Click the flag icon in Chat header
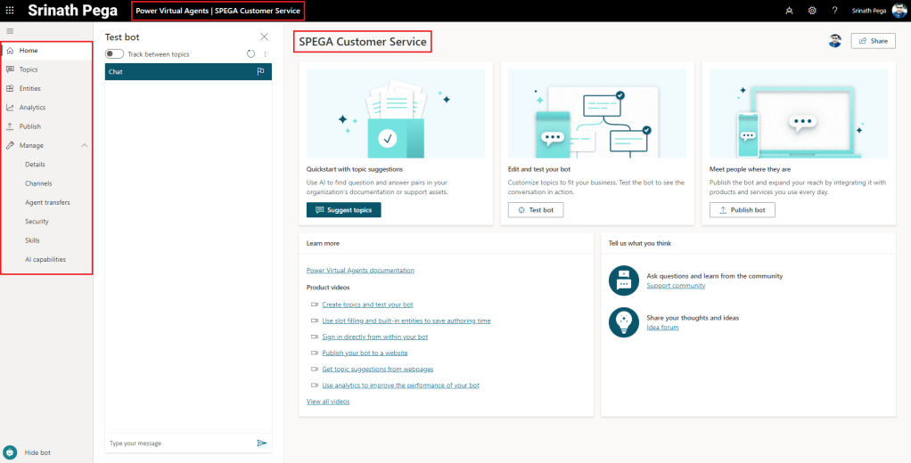The height and width of the screenshot is (463, 911). pyautogui.click(x=261, y=71)
